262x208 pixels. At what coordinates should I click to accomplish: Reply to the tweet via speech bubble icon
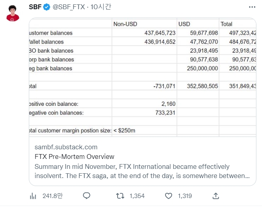click(x=86, y=196)
